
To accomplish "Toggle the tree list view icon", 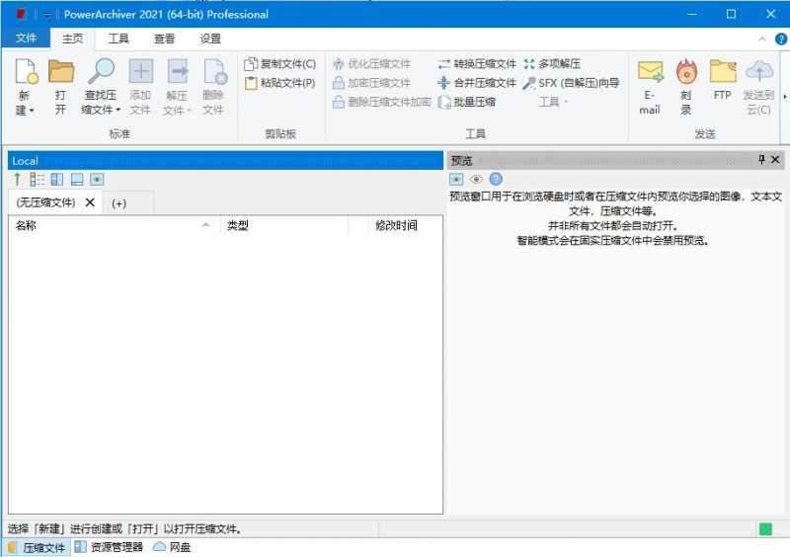I will pos(38,179).
